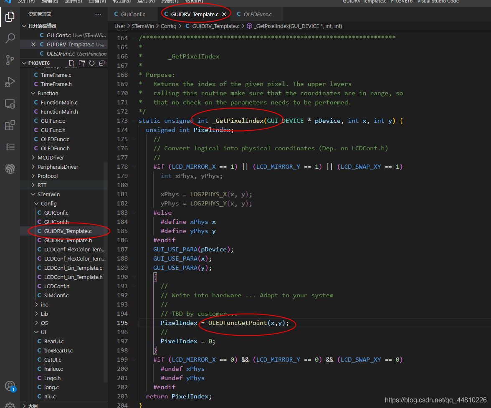Image resolution: width=491 pixels, height=408 pixels.
Task: Open BearUI.c file
Action: click(54, 341)
